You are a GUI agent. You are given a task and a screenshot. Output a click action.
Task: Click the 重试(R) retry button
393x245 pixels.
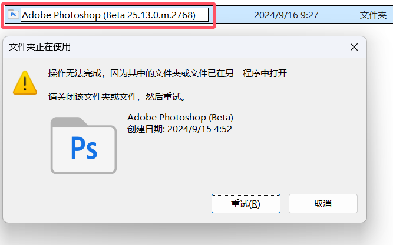pyautogui.click(x=246, y=203)
